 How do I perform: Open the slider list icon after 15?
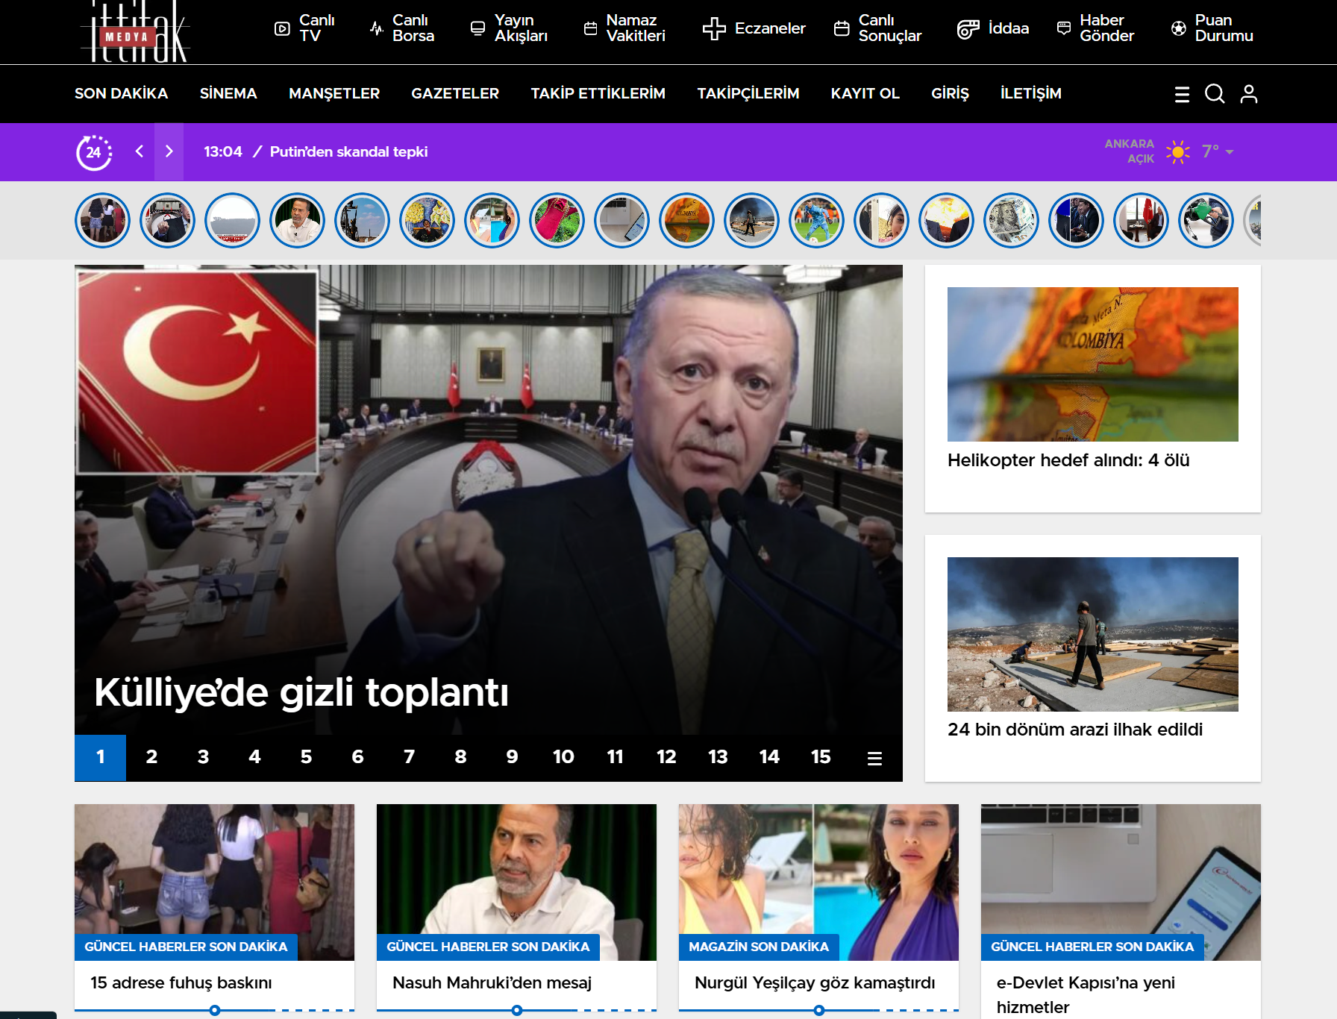874,758
